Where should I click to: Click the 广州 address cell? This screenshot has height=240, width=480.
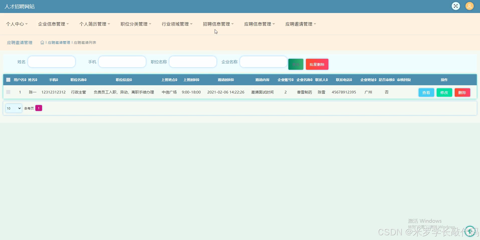click(x=368, y=92)
